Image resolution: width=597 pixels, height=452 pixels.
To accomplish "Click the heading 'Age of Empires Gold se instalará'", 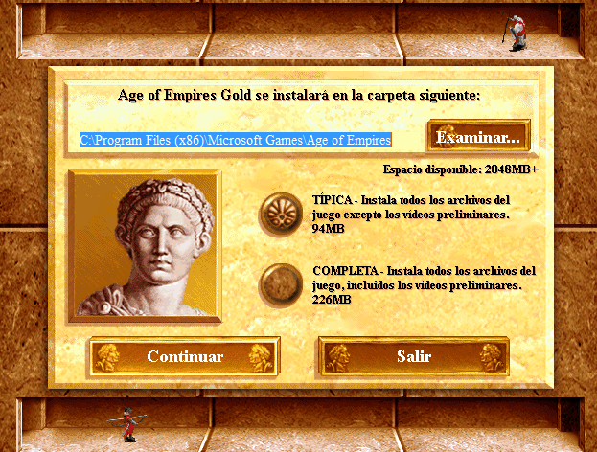I will click(x=223, y=95).
